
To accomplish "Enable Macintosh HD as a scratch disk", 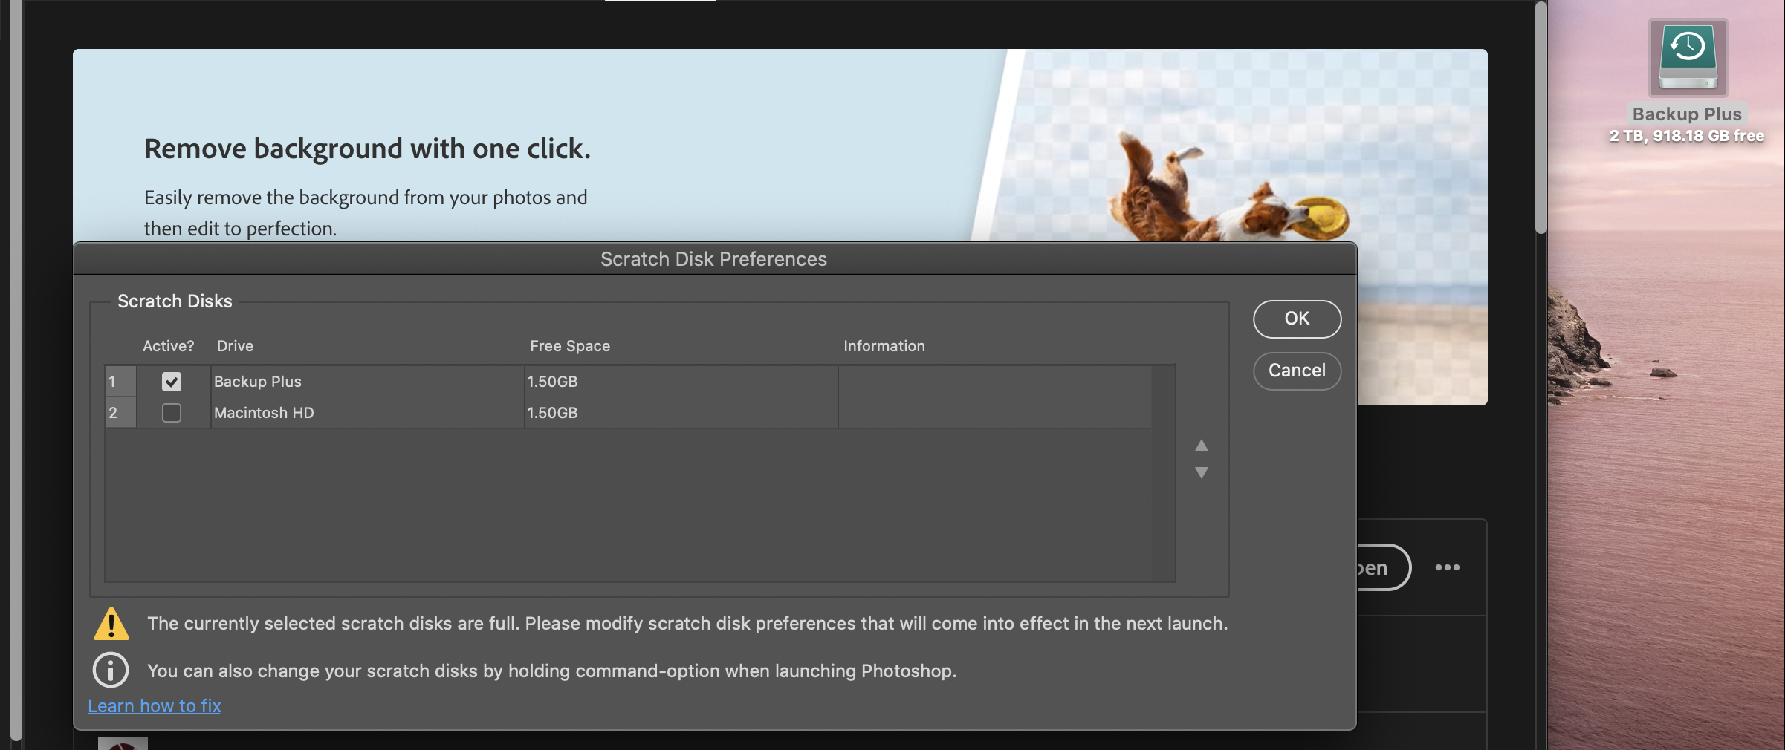I will point(172,413).
